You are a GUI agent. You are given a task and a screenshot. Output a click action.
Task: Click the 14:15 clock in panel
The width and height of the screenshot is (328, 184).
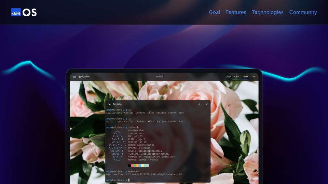click(160, 77)
